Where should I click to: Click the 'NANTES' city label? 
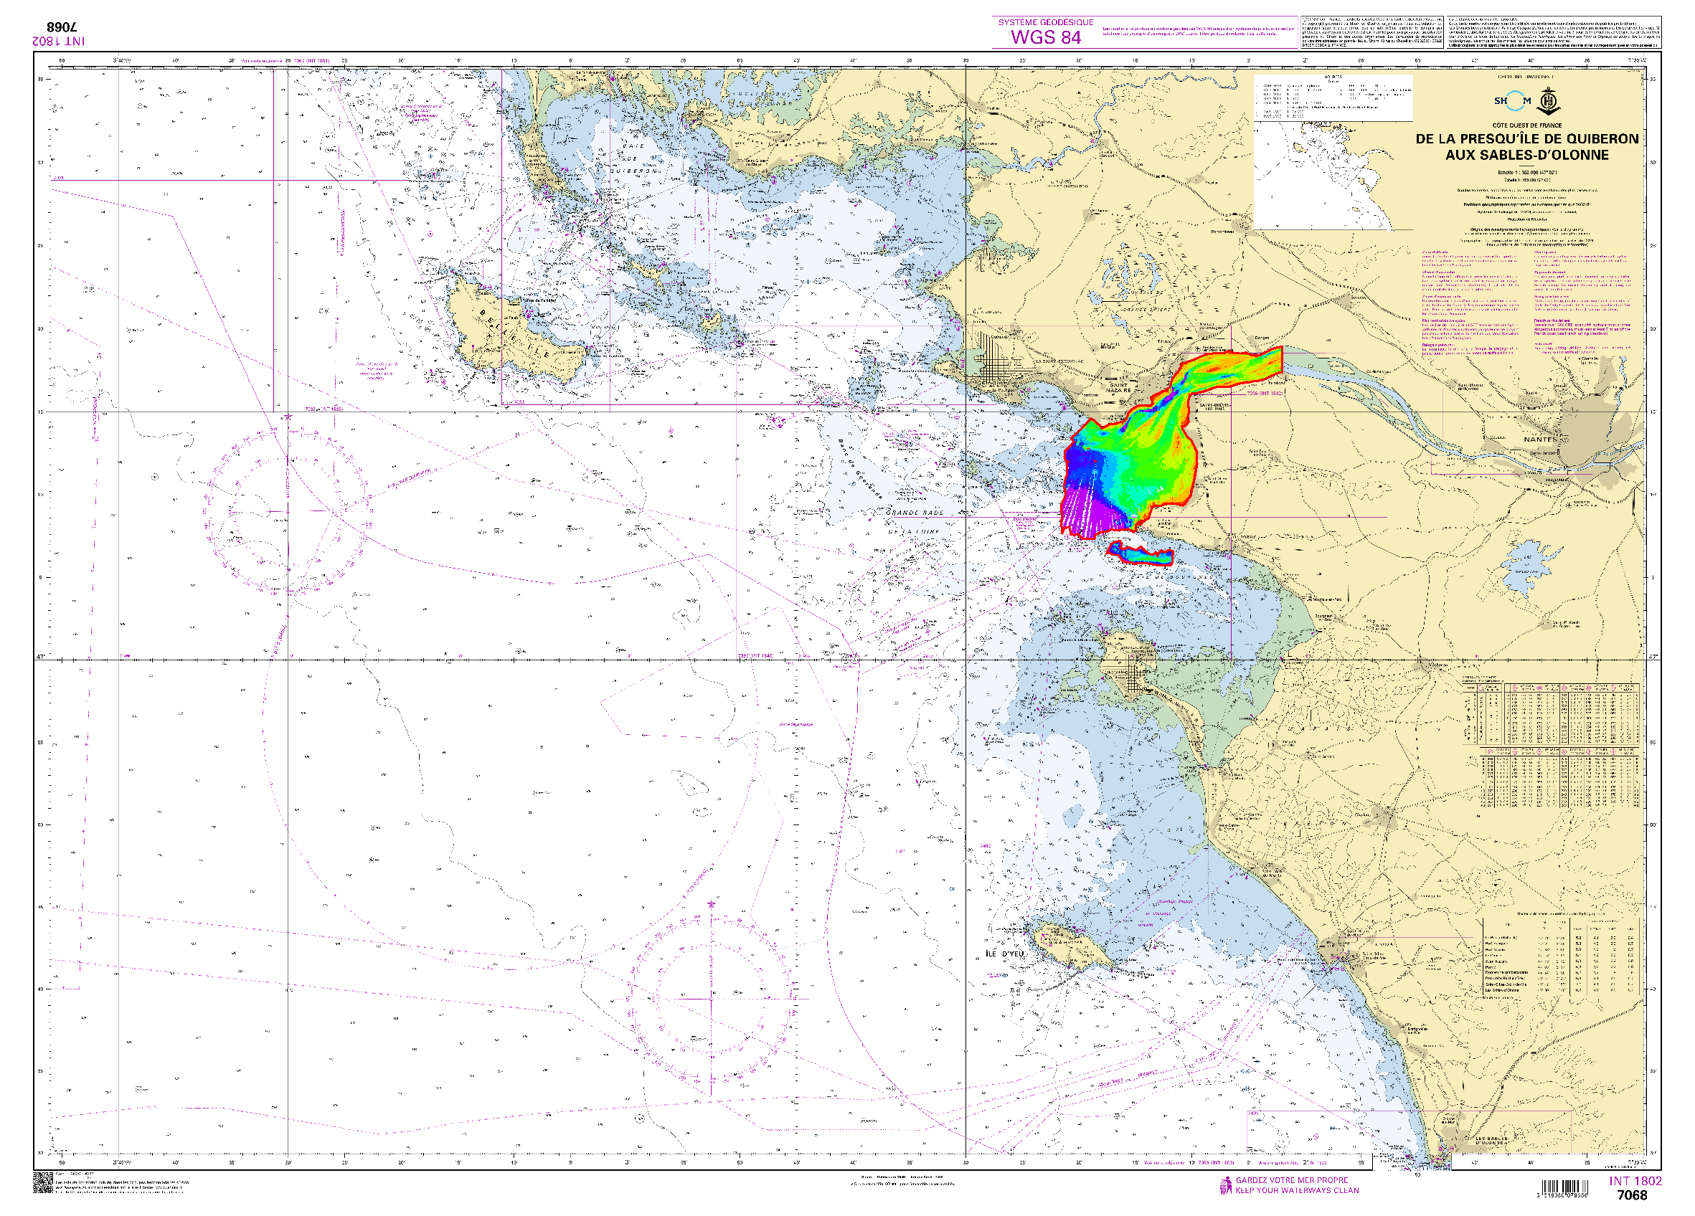pos(1541,440)
